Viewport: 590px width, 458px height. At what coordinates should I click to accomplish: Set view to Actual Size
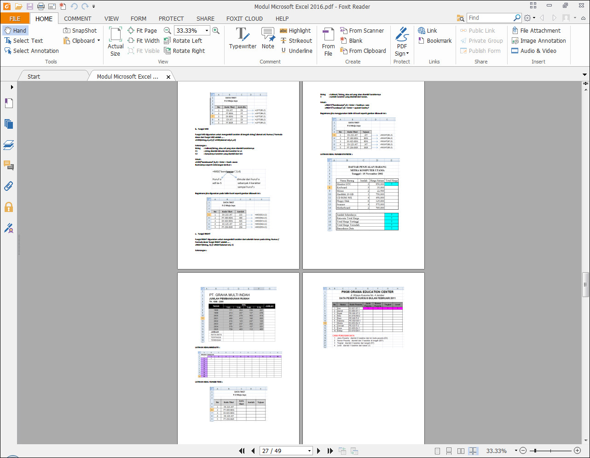(x=116, y=41)
